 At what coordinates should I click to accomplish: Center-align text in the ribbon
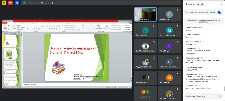click(x=52, y=29)
